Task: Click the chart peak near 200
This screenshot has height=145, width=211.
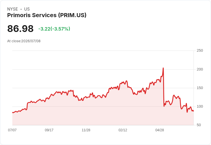Action: click(x=163, y=68)
